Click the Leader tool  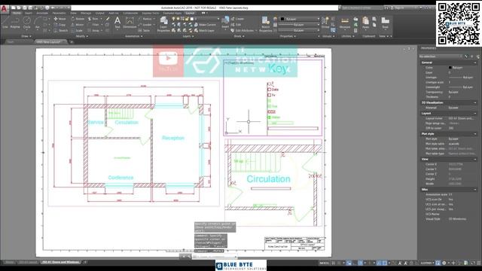[145, 25]
